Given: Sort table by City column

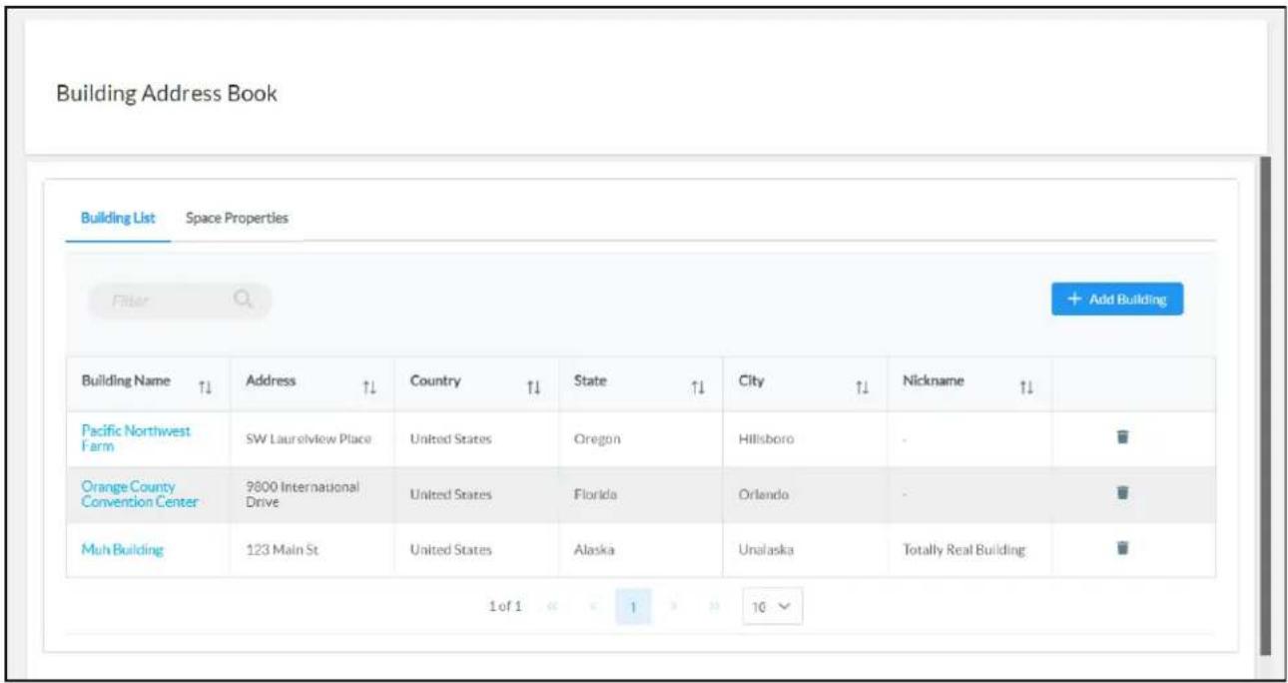Looking at the screenshot, I should (863, 386).
